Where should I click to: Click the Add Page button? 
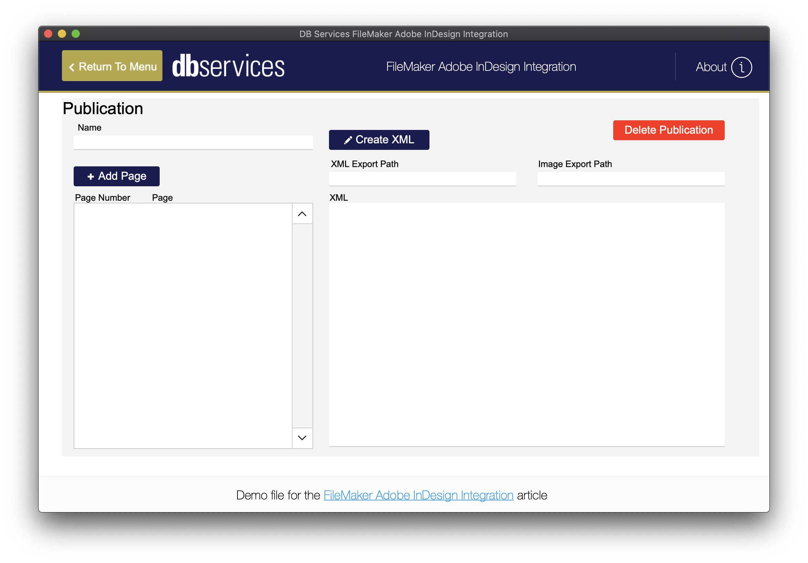[116, 176]
